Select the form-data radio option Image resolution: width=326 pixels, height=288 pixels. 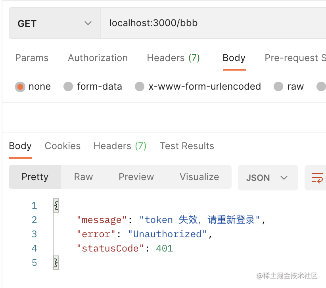[69, 86]
